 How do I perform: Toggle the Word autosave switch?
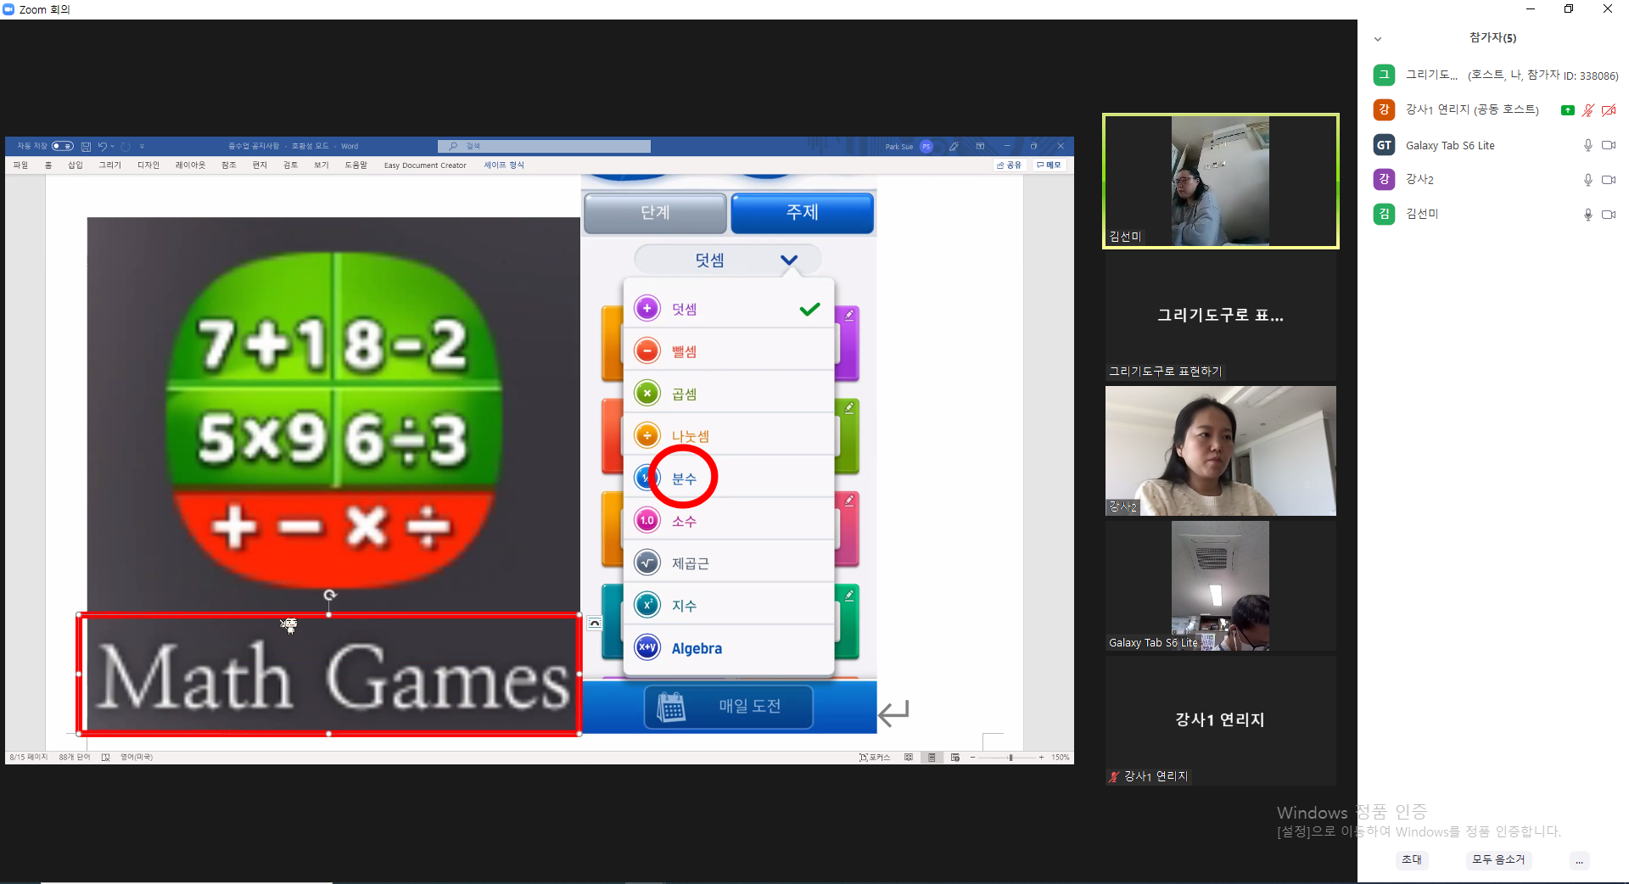63,146
